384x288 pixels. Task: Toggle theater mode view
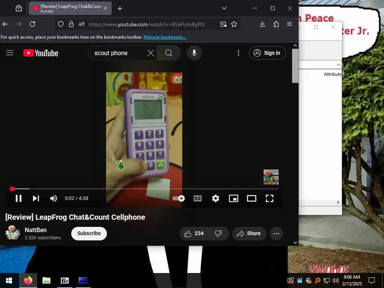tap(252, 198)
